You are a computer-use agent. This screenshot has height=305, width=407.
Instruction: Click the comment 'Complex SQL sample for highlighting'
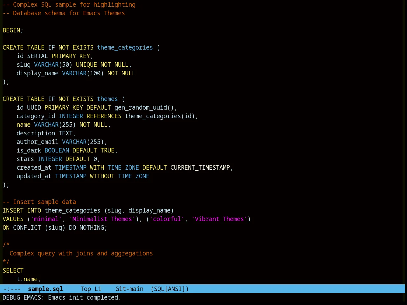point(74,4)
